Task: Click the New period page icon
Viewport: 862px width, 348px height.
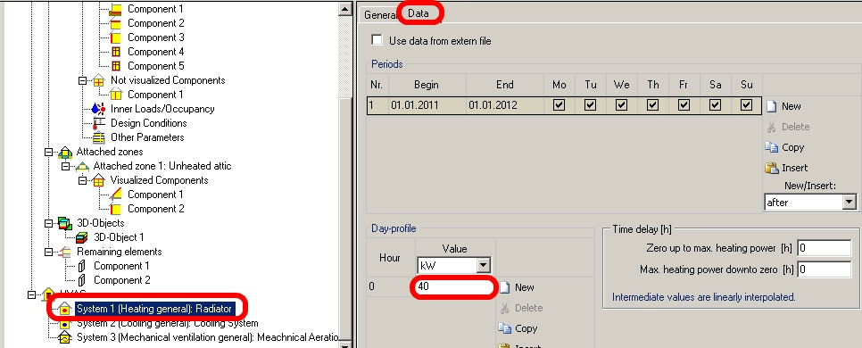Action: tap(771, 106)
